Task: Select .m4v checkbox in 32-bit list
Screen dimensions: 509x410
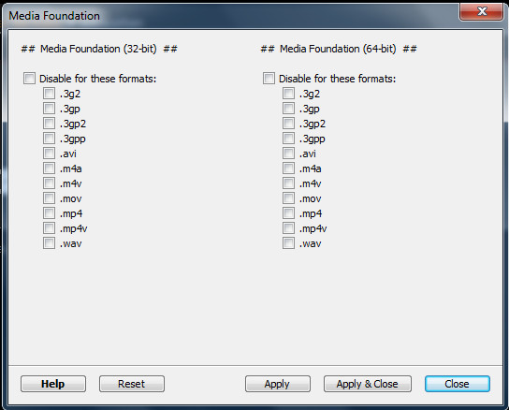Action: [49, 183]
